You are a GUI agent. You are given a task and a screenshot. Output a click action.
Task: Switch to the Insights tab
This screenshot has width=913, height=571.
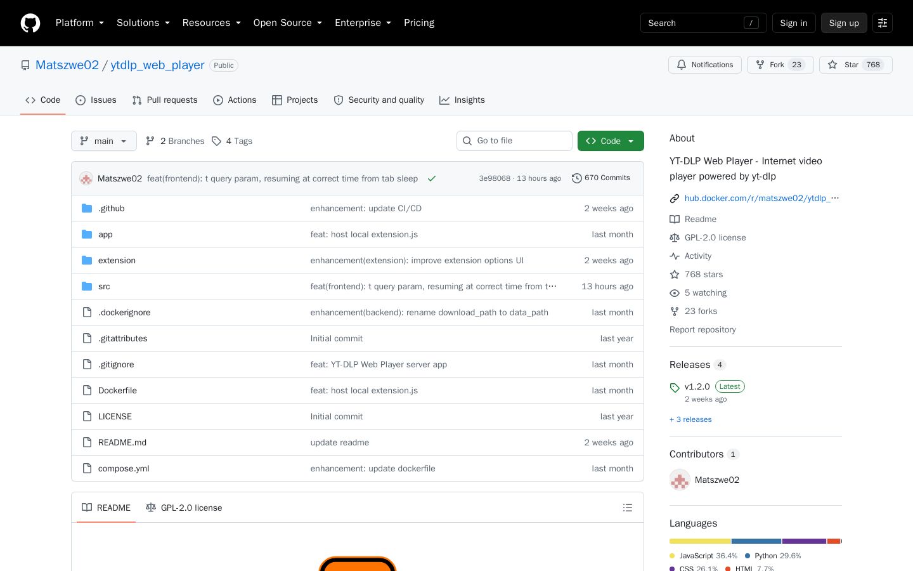[462, 100]
